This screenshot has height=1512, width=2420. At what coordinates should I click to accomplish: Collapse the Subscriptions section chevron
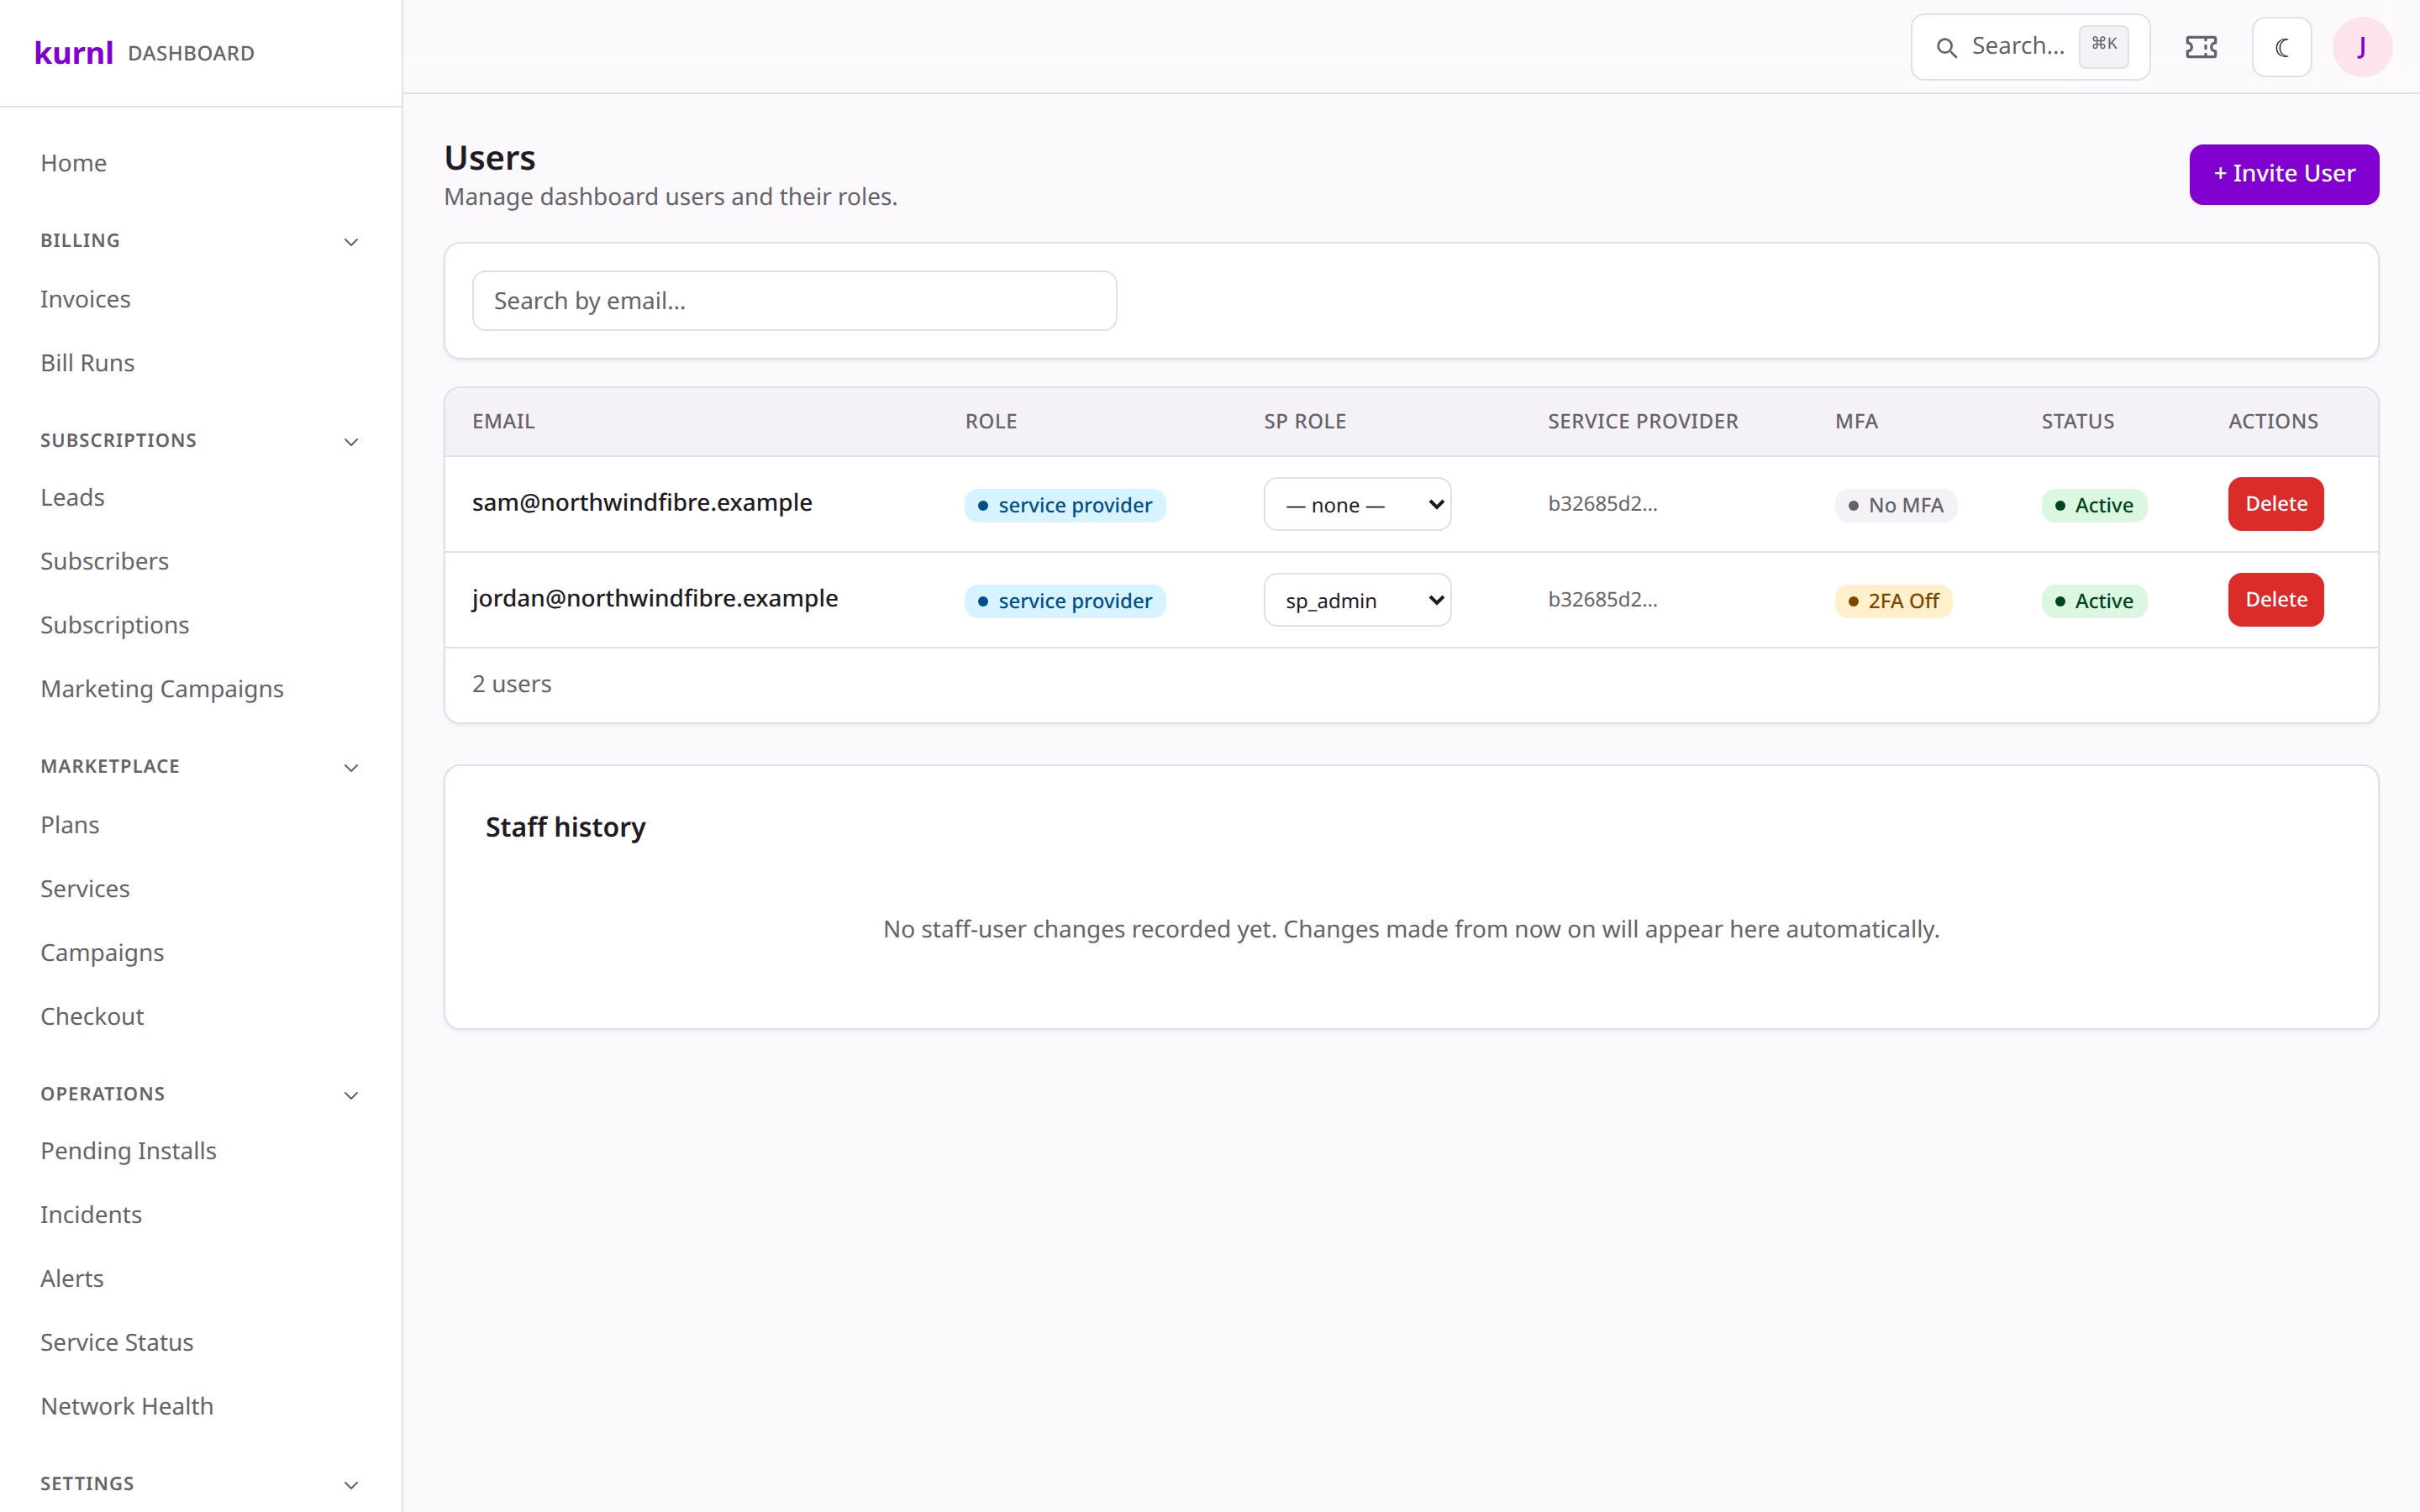351,441
